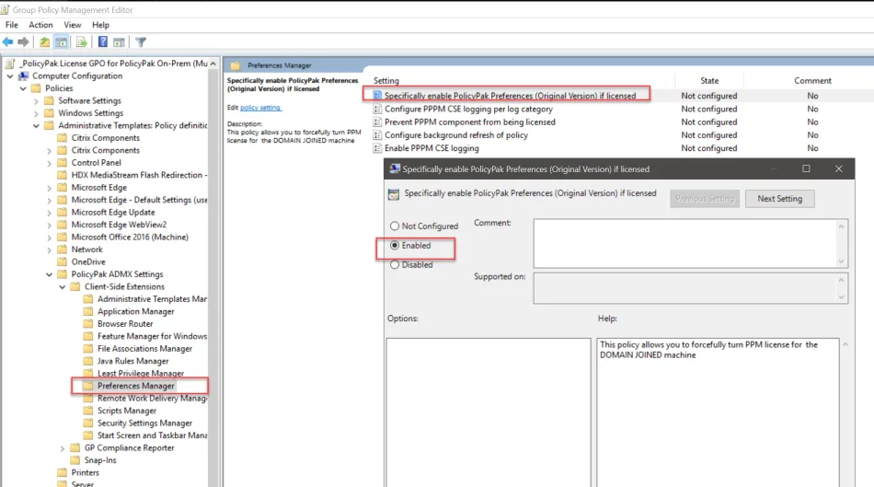The height and width of the screenshot is (487, 874).
Task: Select Preferences Manager folder in tree
Action: [135, 386]
